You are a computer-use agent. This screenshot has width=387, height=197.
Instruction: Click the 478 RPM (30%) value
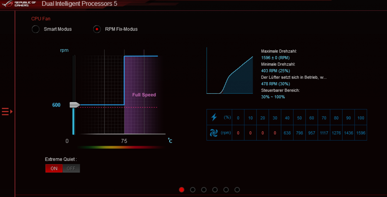point(275,84)
